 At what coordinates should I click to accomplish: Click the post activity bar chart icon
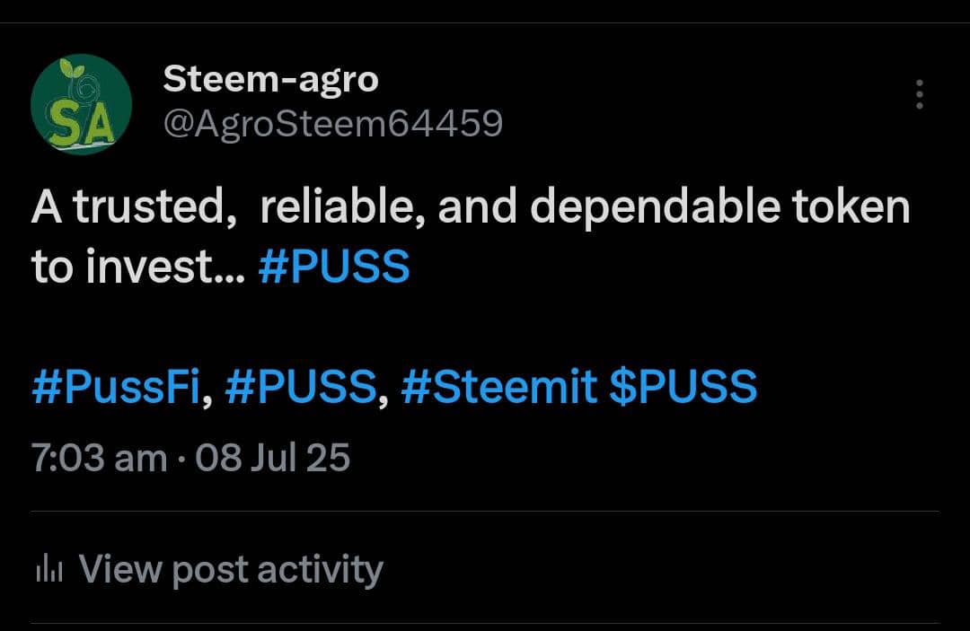pyautogui.click(x=48, y=569)
